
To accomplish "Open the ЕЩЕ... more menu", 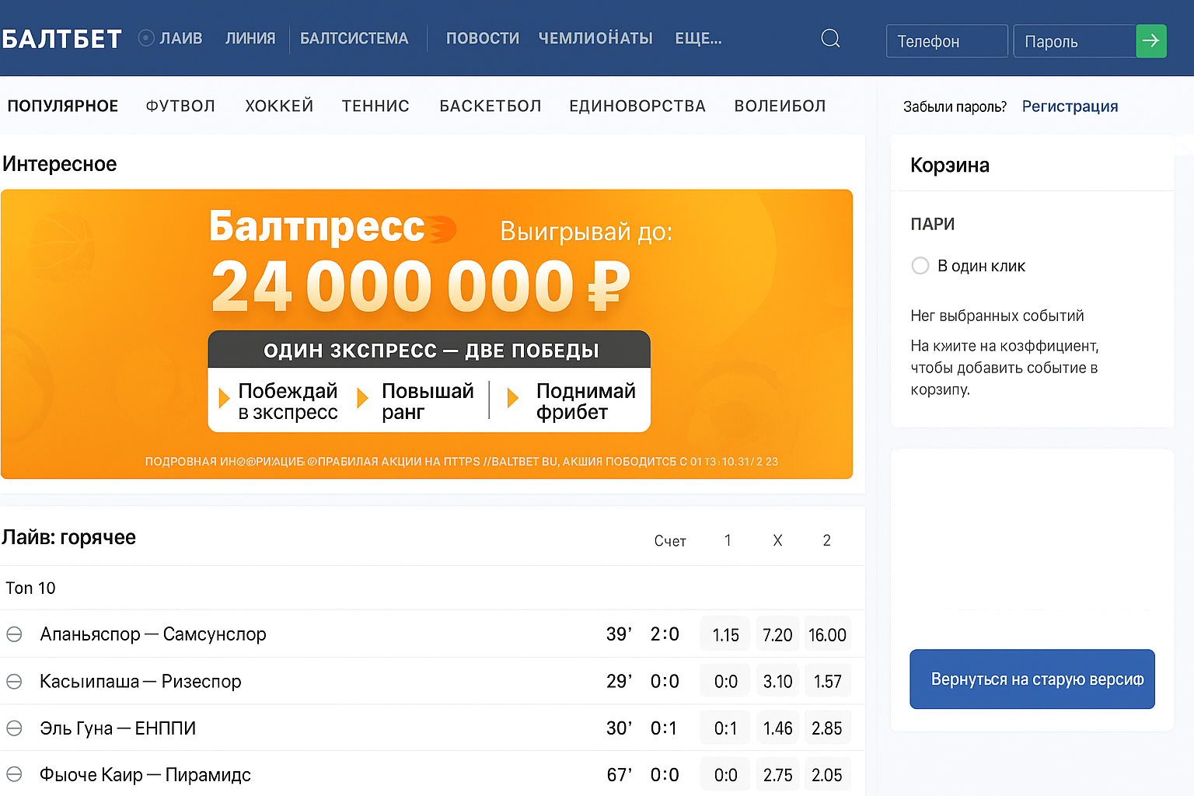I will click(x=698, y=38).
